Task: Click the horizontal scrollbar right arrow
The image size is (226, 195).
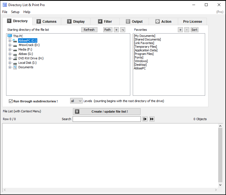Action: 216,190
